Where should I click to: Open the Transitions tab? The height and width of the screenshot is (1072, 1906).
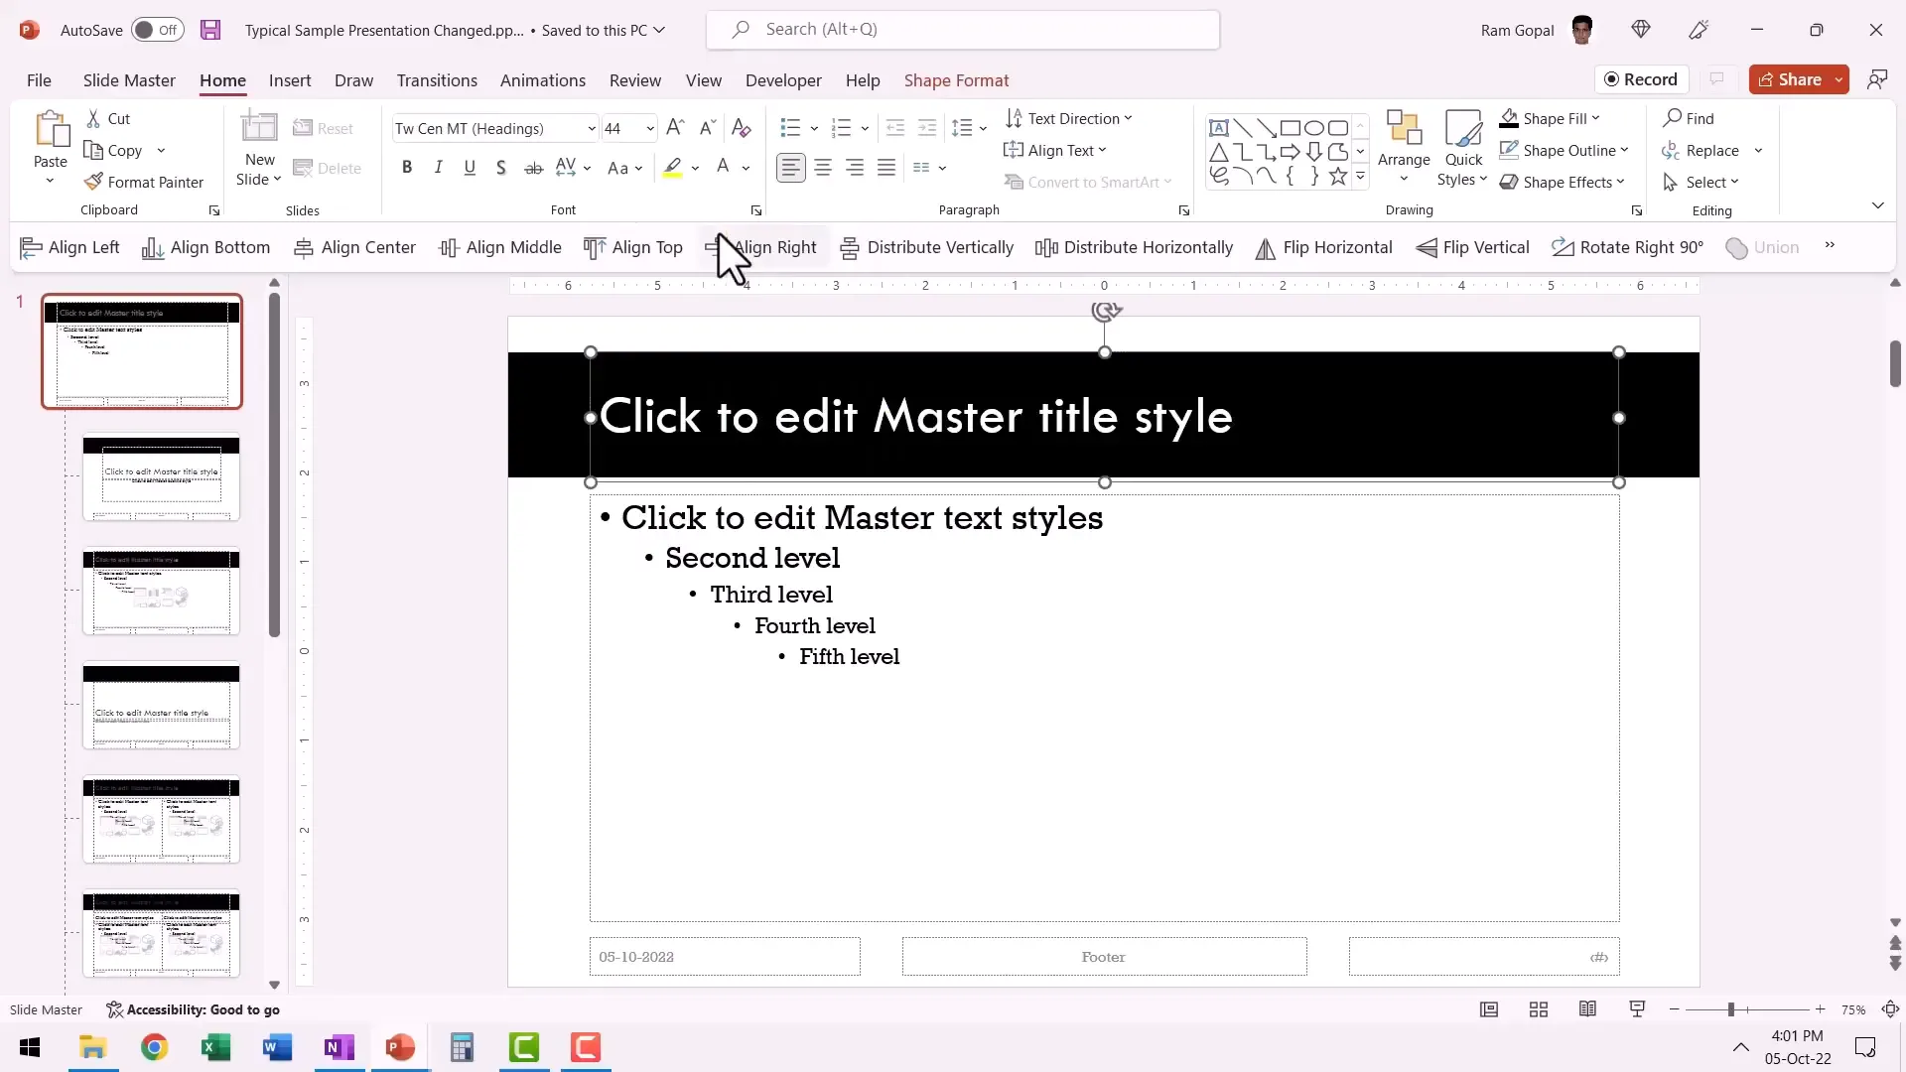pos(437,80)
